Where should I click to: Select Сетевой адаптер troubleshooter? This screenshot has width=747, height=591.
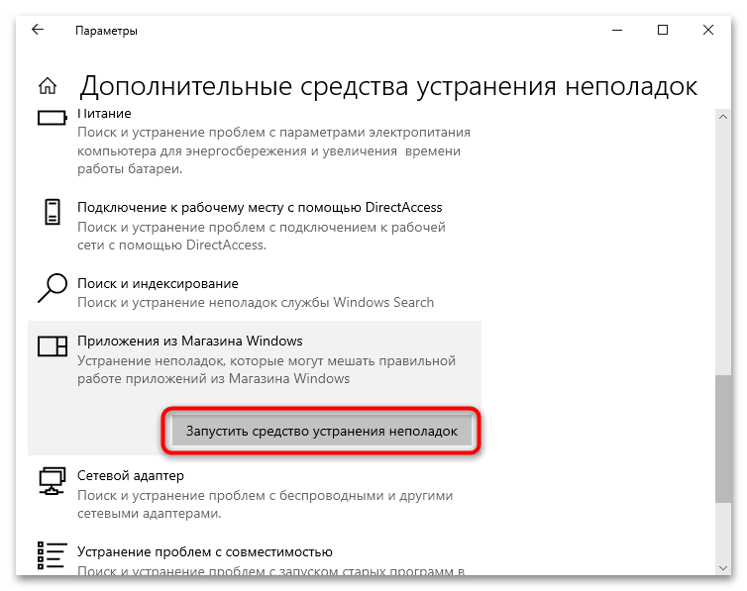131,476
